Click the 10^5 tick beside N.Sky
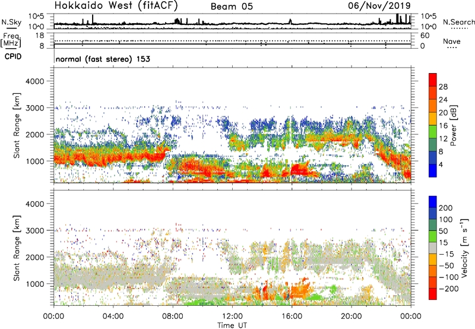Image resolution: width=475 pixels, height=329 pixels. pyautogui.click(x=36, y=16)
